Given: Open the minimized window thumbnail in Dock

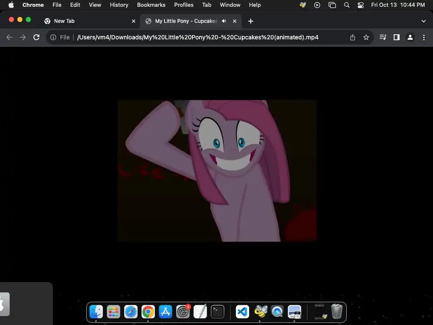Looking at the screenshot, I should pyautogui.click(x=321, y=312).
